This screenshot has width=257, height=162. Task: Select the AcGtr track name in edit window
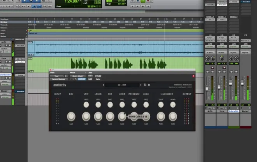pos(4,42)
